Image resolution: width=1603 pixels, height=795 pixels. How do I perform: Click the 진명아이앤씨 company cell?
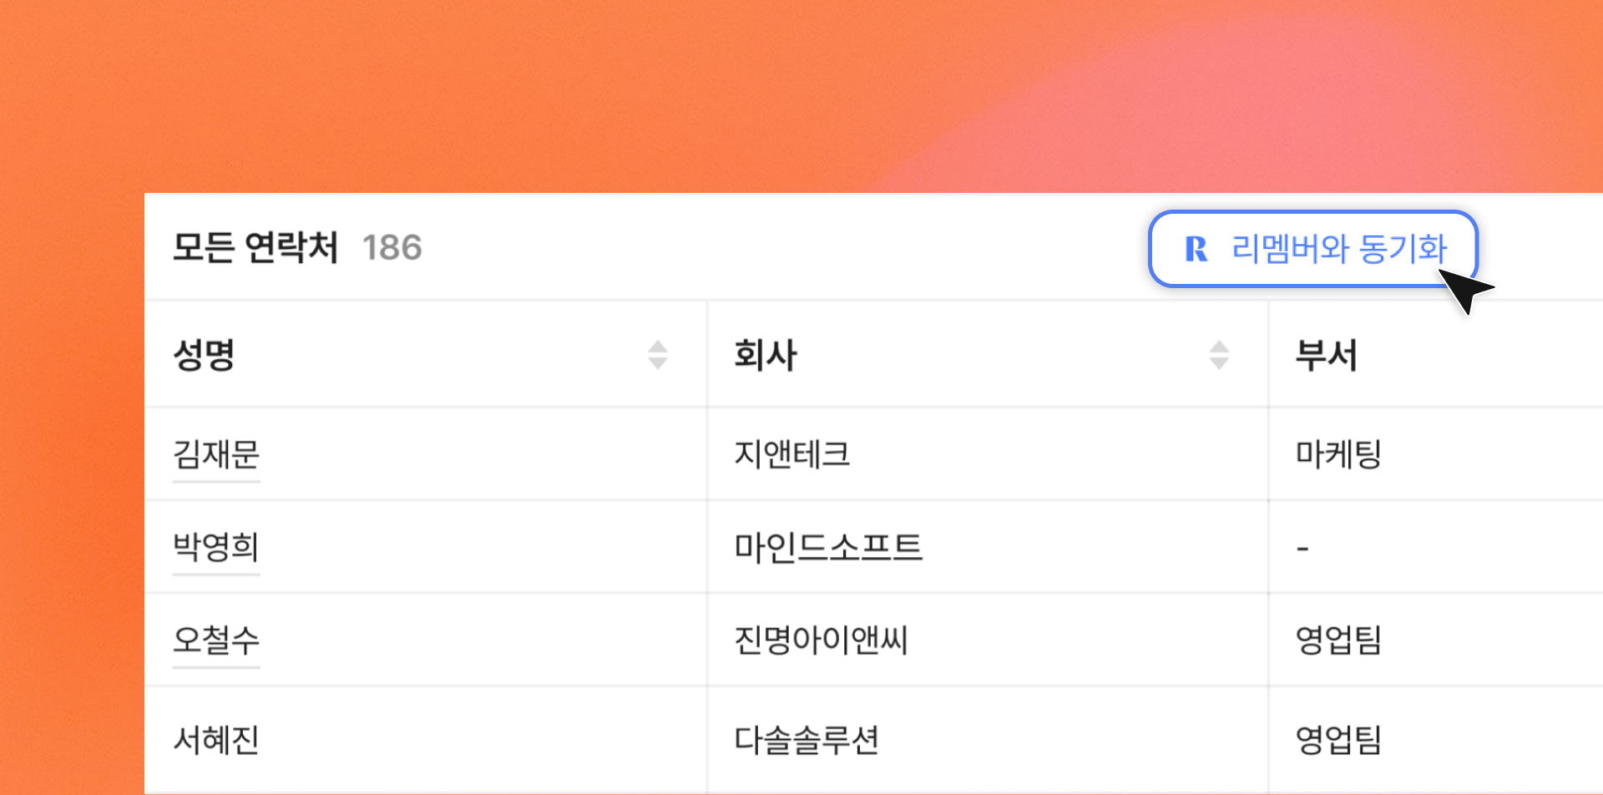pos(821,641)
